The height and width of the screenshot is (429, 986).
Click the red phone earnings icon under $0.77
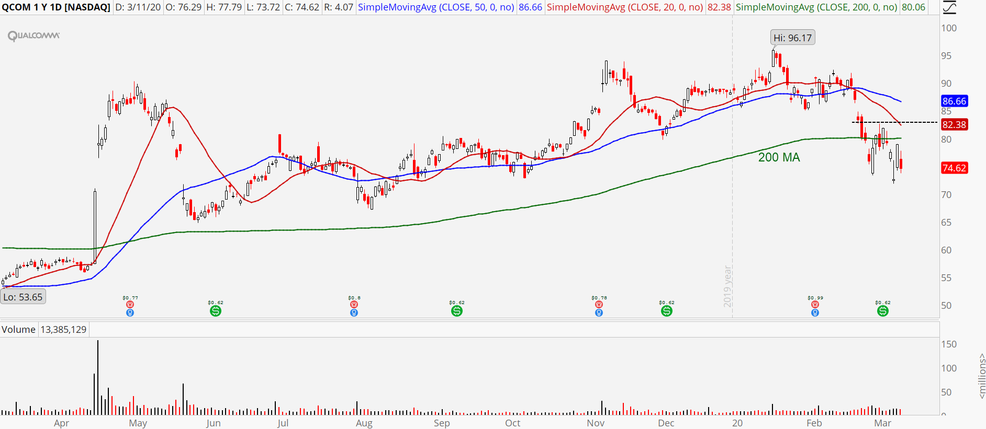click(x=130, y=305)
